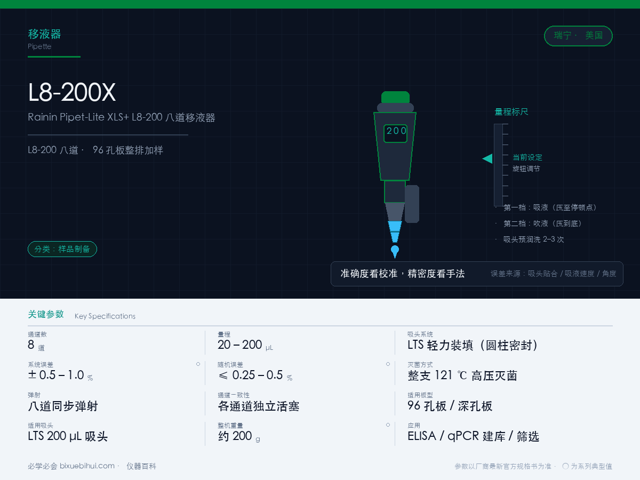Click the 关键参数 section heading
This screenshot has width=640, height=480.
(46, 314)
